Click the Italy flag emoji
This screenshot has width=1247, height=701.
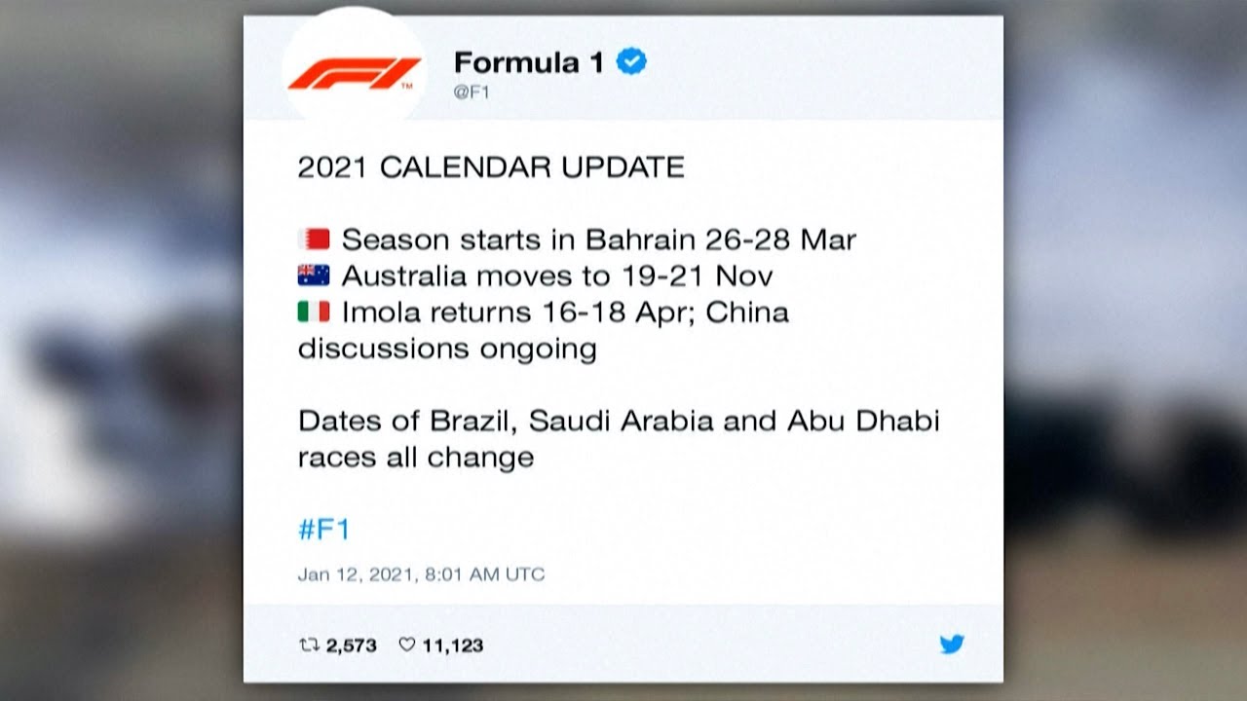314,313
